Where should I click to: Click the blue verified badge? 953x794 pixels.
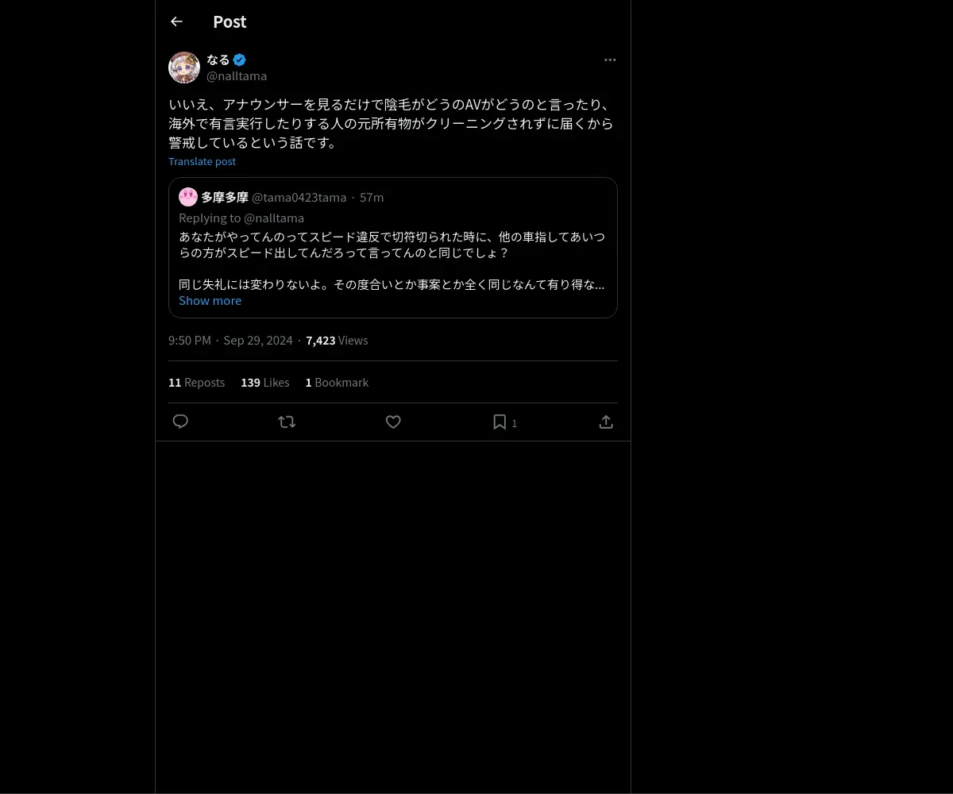tap(239, 60)
